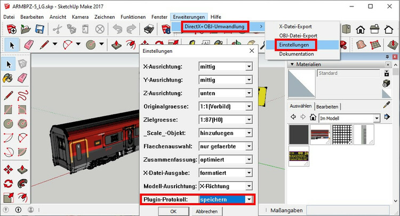Image resolution: width=400 pixels, height=216 pixels.
Task: Open the Modell-Ausrichtung dropdown
Action: (249, 186)
